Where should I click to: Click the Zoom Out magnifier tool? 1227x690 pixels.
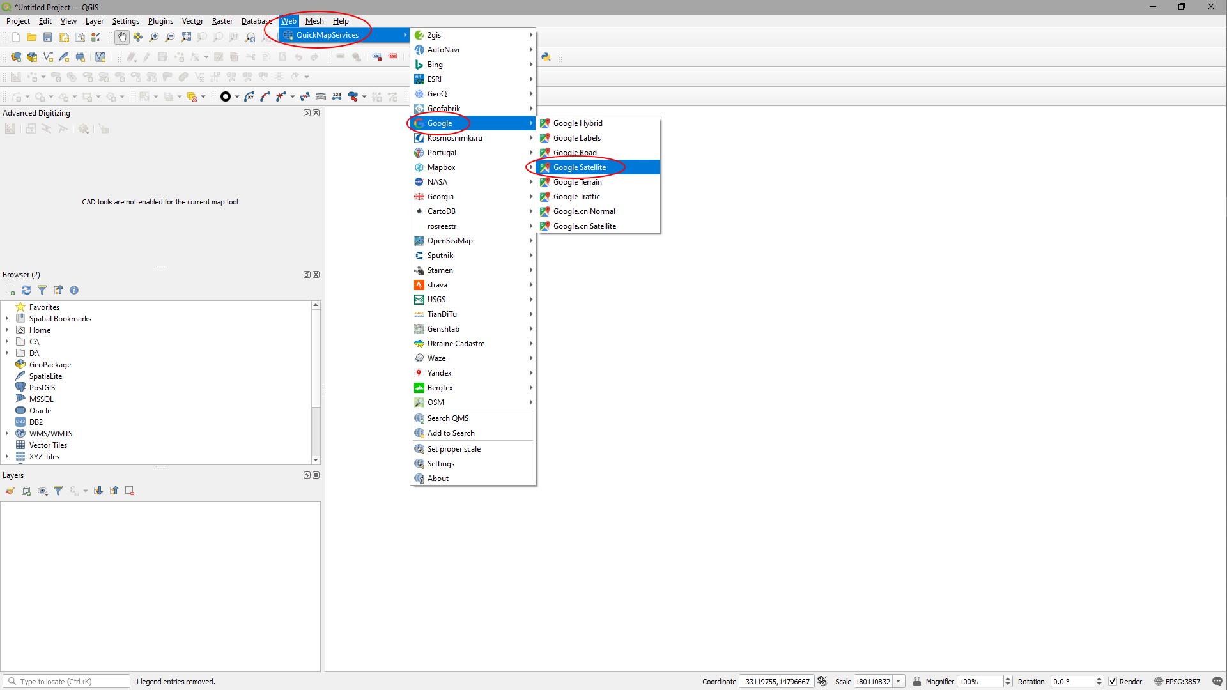pos(170,37)
